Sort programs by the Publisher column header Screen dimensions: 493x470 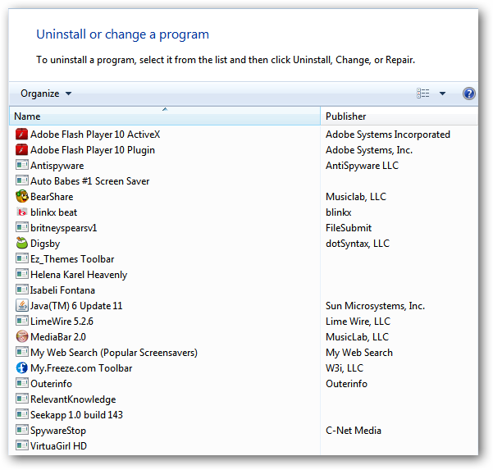(x=399, y=116)
